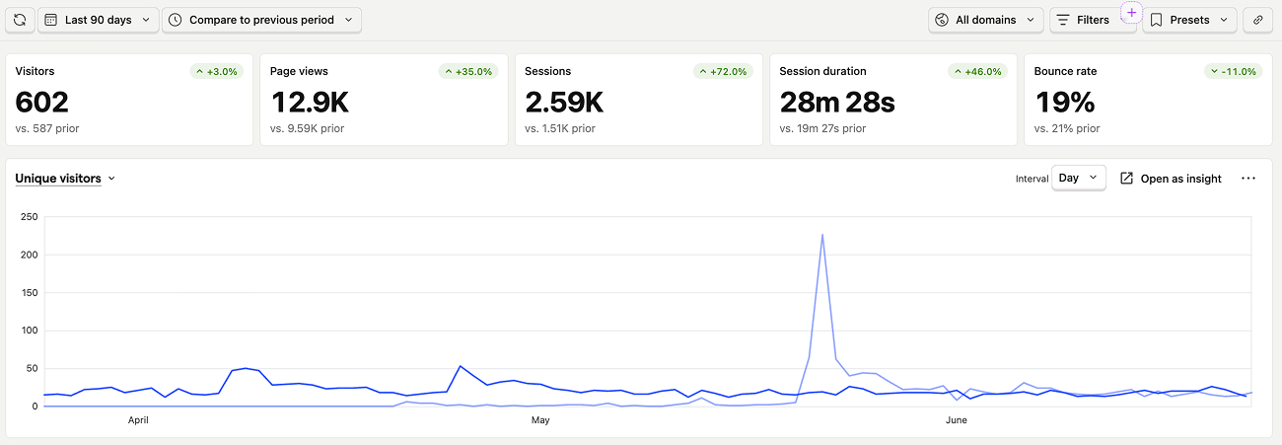Click the +72.0% sessions change badge
This screenshot has width=1282, height=445.
coord(723,71)
